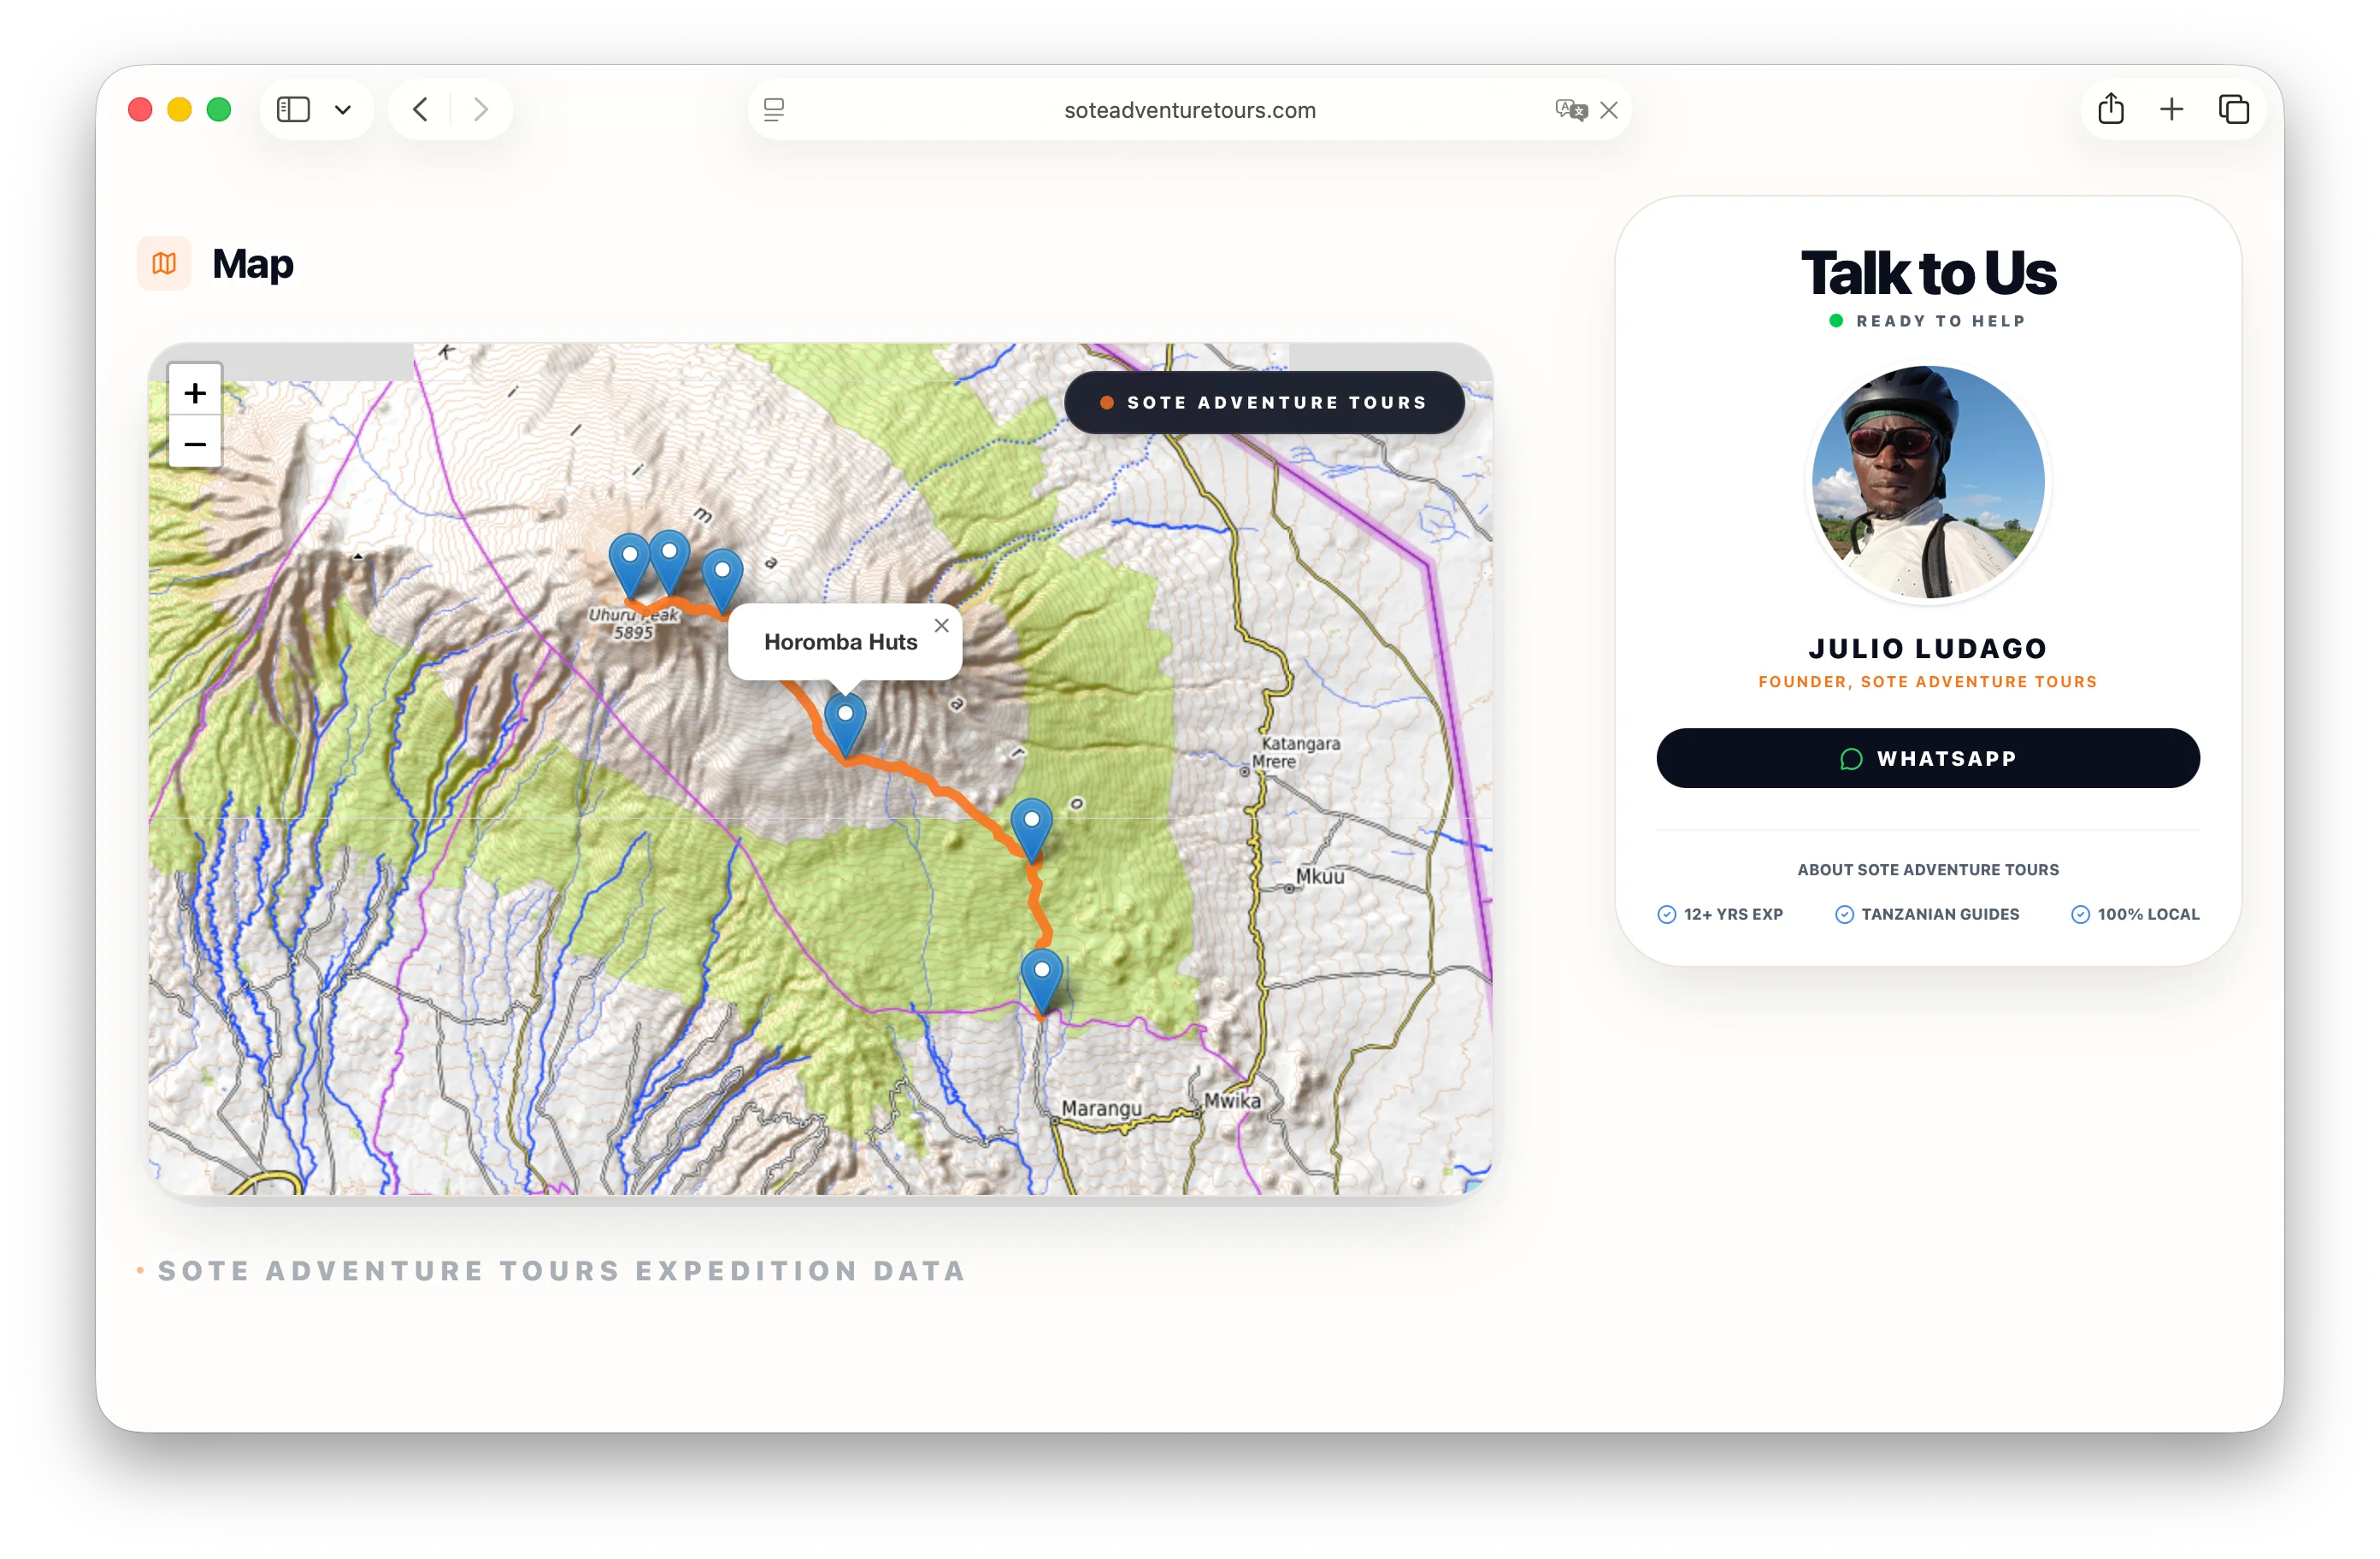Go forward to next page

click(481, 109)
